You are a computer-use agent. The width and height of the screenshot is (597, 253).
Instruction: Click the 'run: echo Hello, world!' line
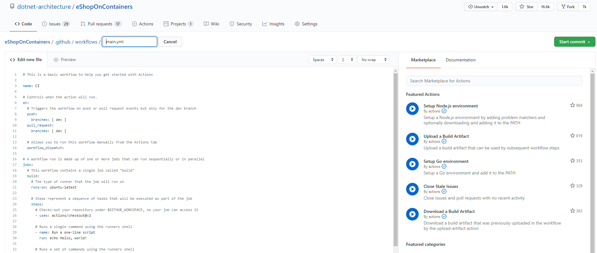[x=63, y=238]
